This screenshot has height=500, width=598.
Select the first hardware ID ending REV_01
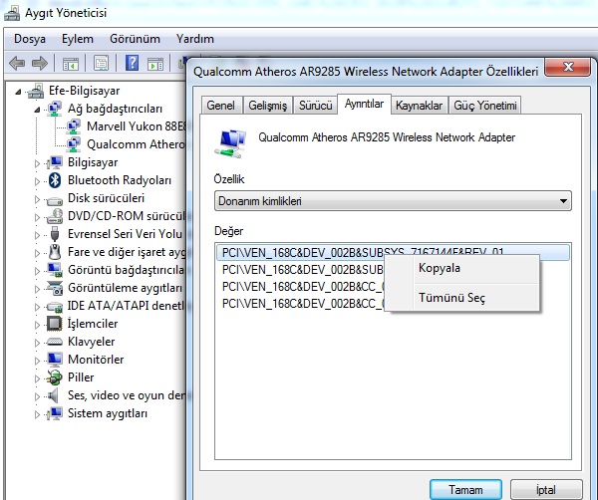[x=393, y=252]
